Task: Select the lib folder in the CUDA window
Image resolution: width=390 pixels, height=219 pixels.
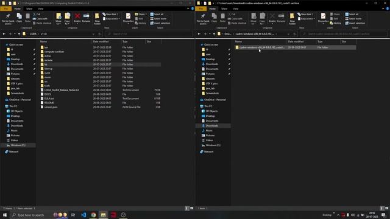Action: pyautogui.click(x=100, y=64)
